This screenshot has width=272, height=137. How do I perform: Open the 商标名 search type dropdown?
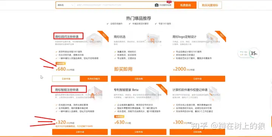[65, 5]
